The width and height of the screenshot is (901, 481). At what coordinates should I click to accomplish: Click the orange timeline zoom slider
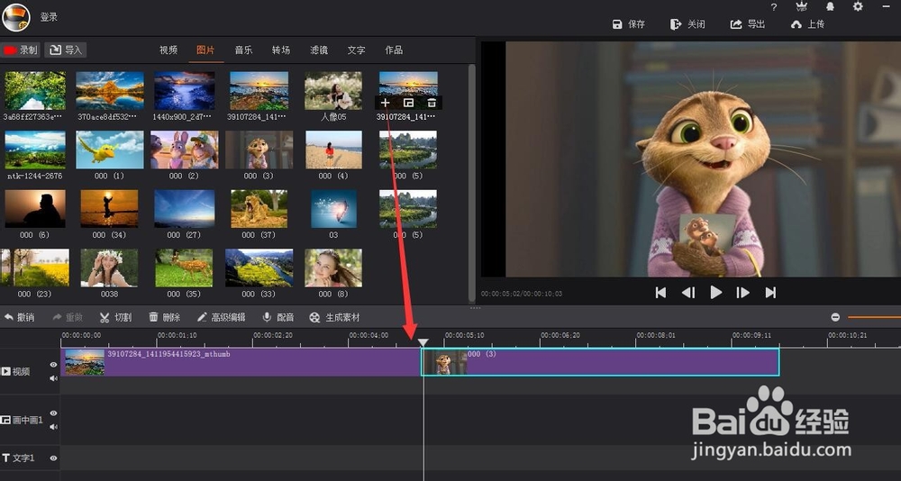coord(874,317)
